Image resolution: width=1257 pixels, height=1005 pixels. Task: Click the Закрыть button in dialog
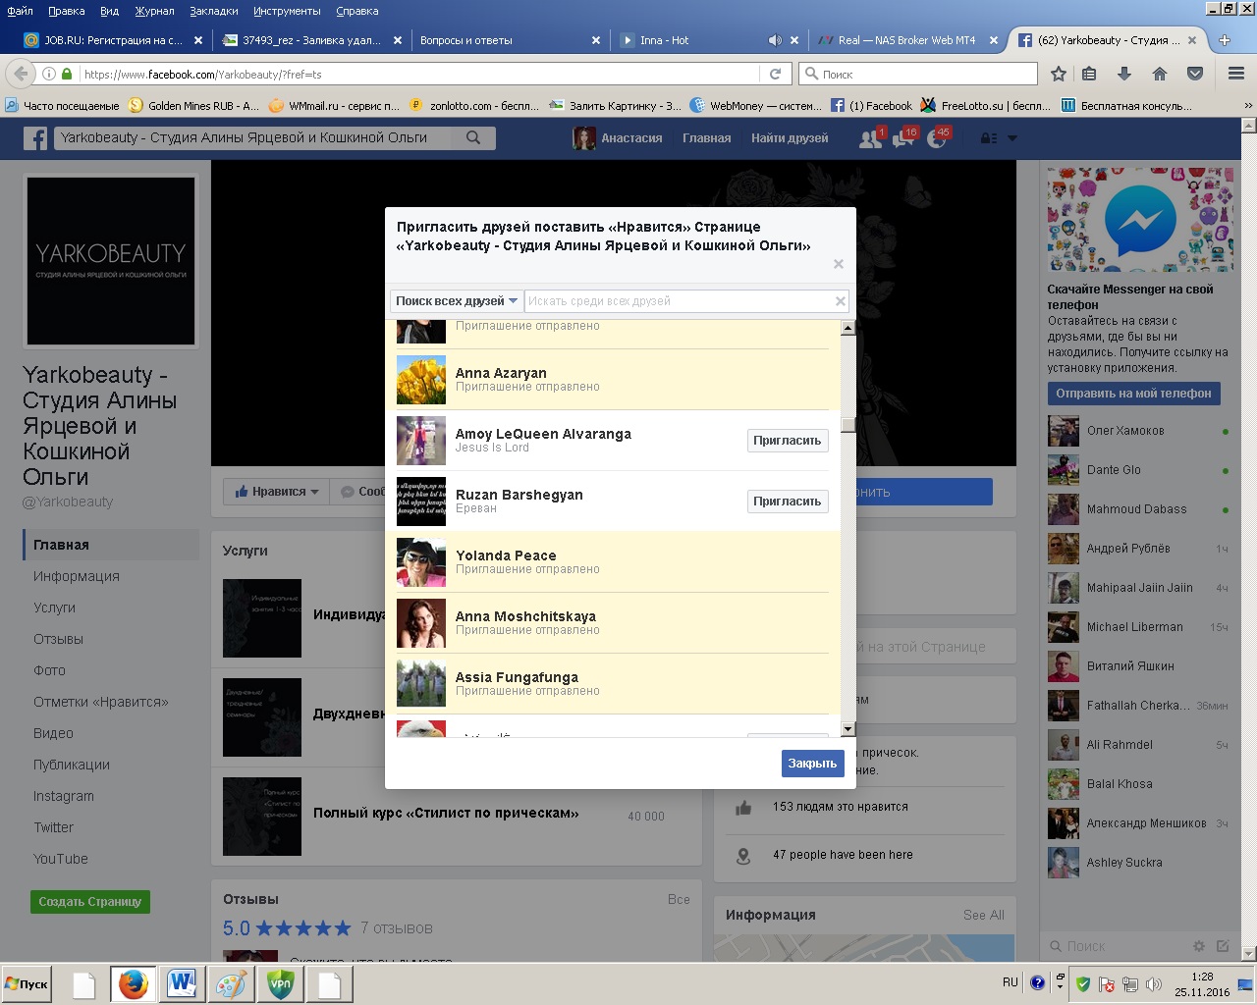coord(812,764)
